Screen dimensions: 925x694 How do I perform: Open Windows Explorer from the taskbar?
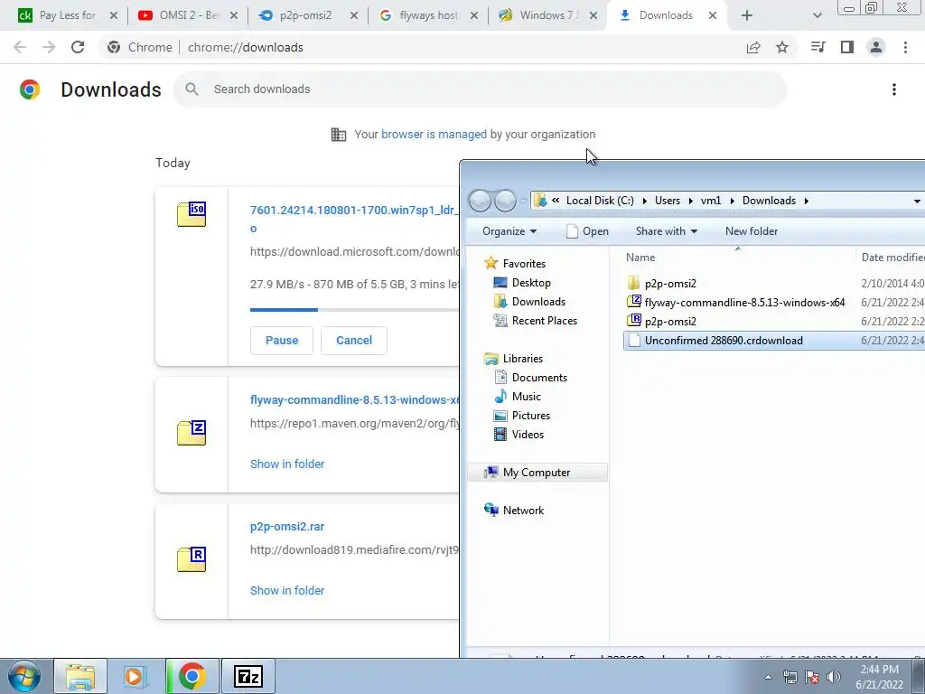coord(80,676)
